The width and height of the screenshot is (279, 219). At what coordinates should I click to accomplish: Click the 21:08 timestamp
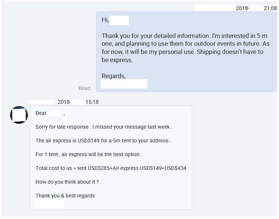coord(270,8)
